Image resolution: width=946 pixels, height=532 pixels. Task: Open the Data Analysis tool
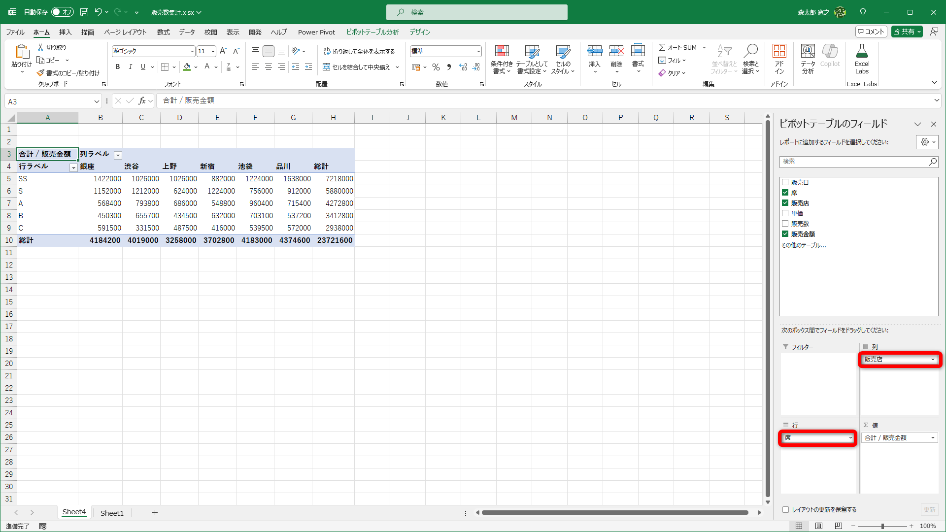pos(808,51)
